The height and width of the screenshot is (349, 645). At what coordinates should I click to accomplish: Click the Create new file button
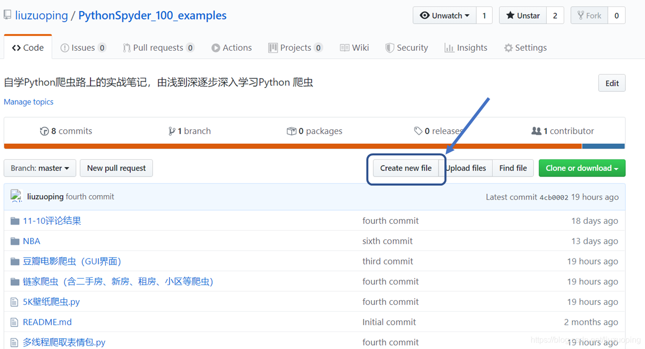tap(406, 168)
